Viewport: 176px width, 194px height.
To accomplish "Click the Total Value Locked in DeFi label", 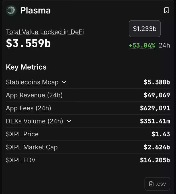I will [45, 32].
